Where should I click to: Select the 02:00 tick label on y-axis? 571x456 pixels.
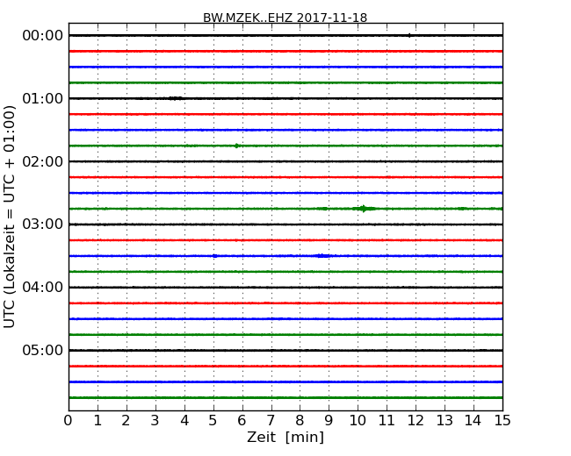pos(42,161)
